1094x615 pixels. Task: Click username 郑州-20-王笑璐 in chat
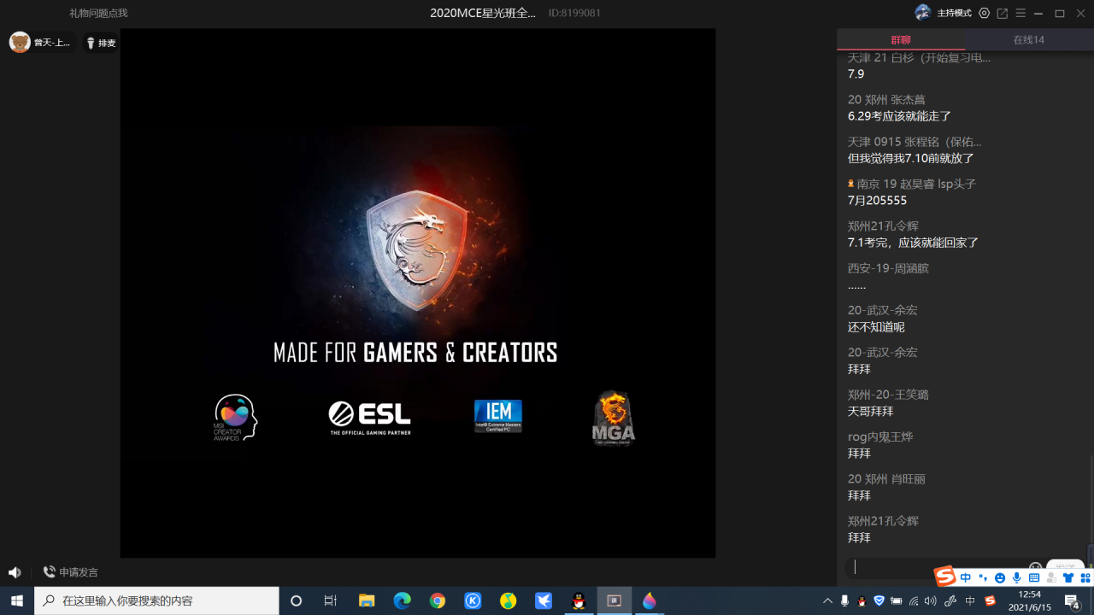click(888, 395)
